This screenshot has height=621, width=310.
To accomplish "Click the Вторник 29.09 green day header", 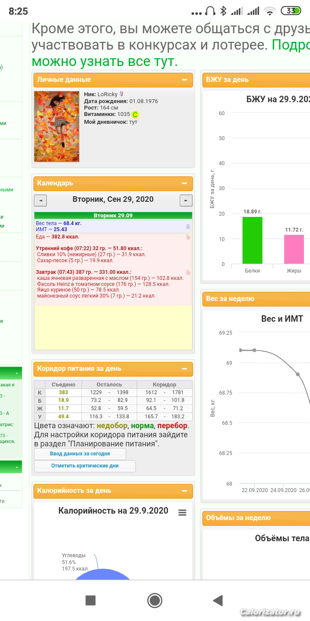I will (113, 216).
